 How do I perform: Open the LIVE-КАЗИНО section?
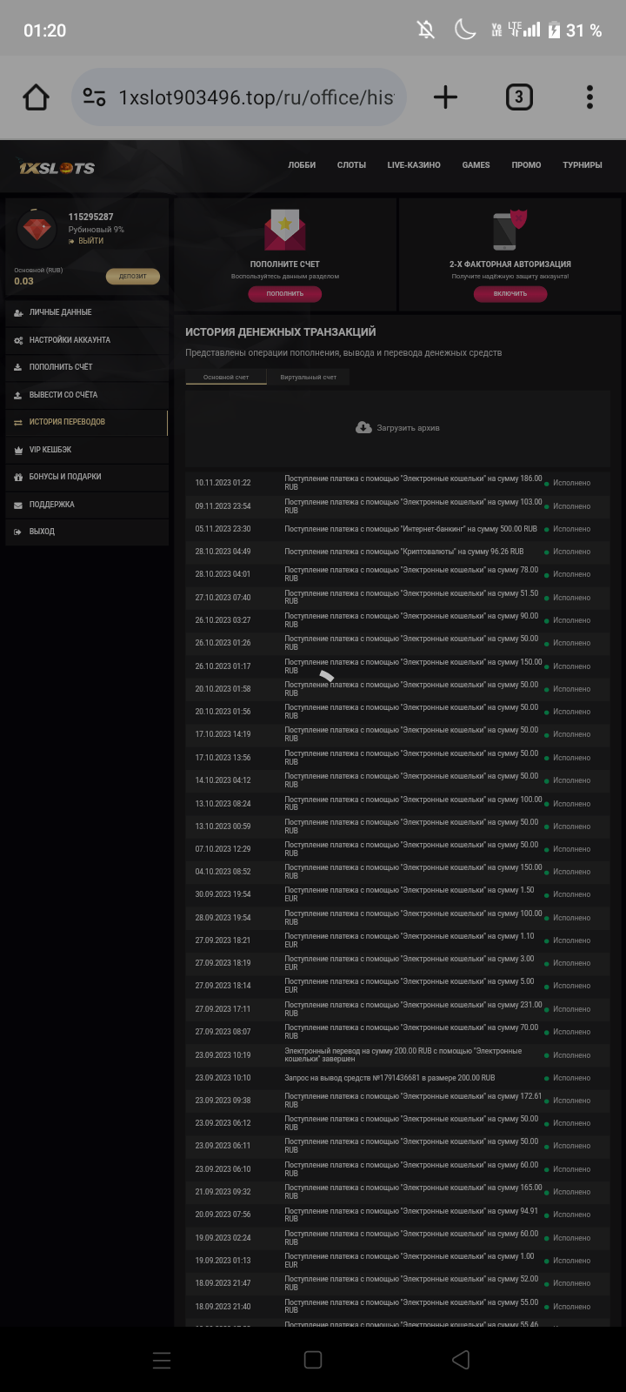(414, 165)
